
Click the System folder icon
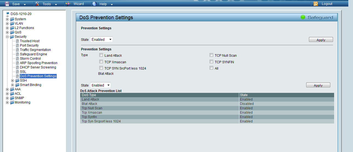tap(12, 19)
